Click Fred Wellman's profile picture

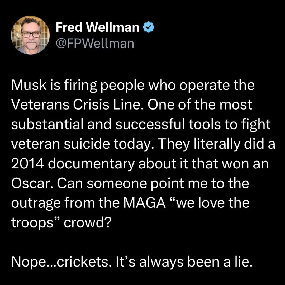(x=30, y=35)
